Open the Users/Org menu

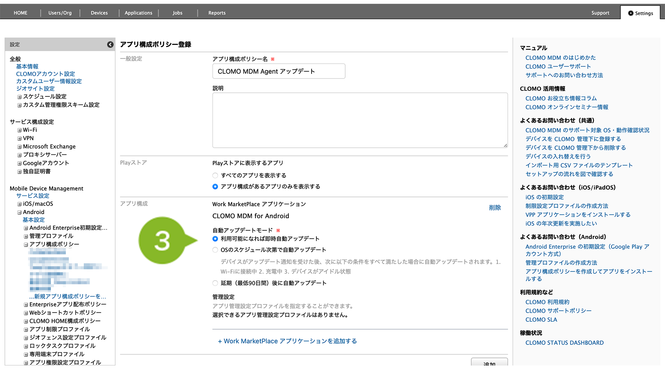[60, 13]
